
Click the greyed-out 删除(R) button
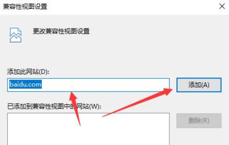click(199, 121)
